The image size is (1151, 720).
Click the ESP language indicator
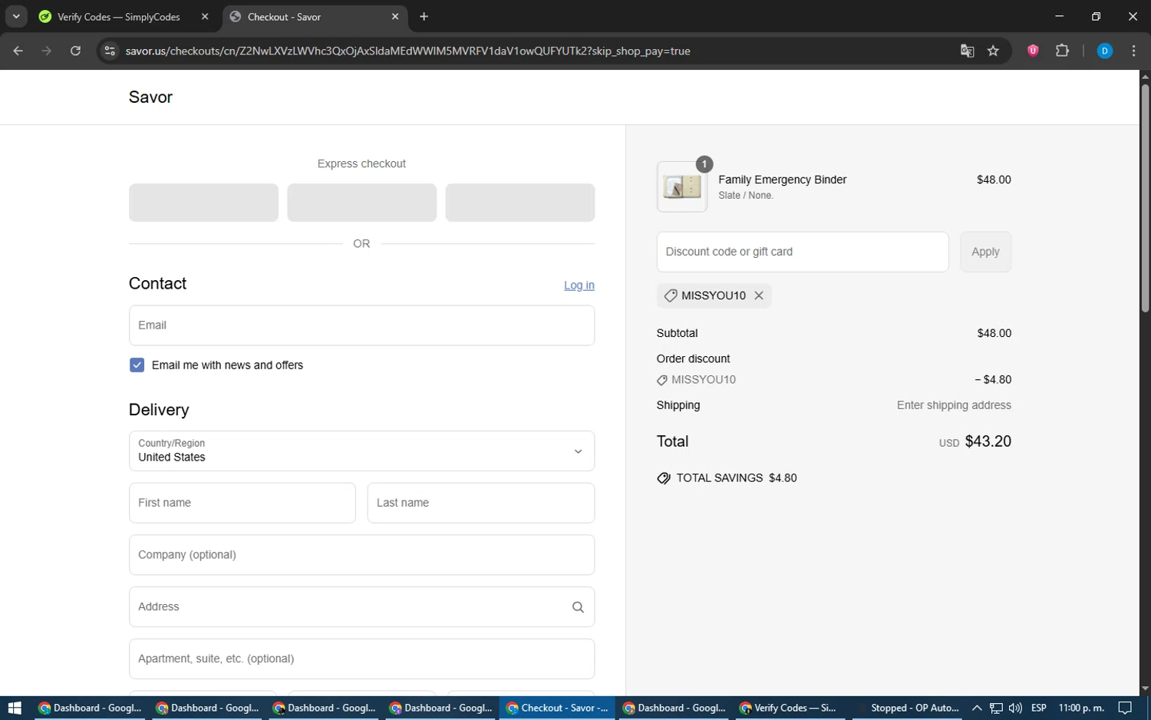pyautogui.click(x=1039, y=708)
